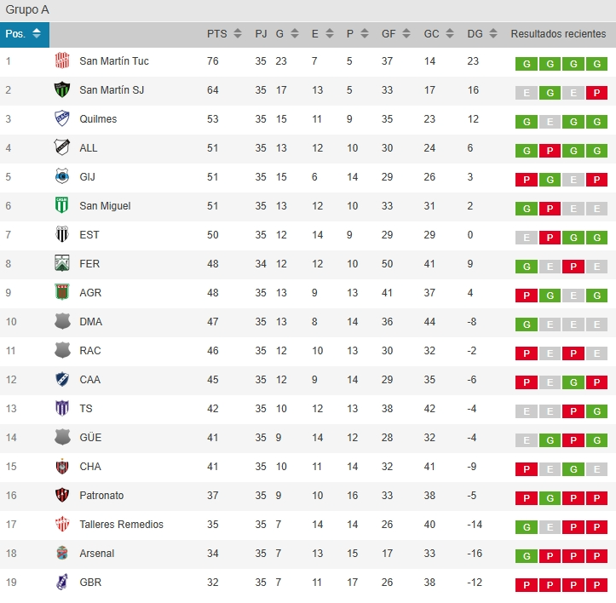616x603 pixels.
Task: Sort table by the PTS column arrows
Action: coord(238,33)
